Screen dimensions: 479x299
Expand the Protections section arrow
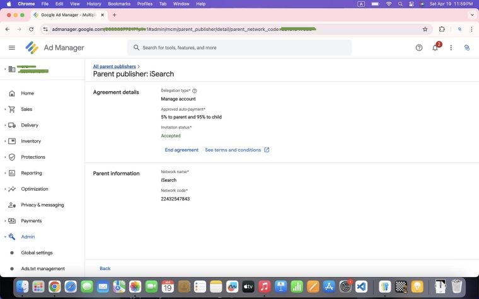click(x=5, y=157)
